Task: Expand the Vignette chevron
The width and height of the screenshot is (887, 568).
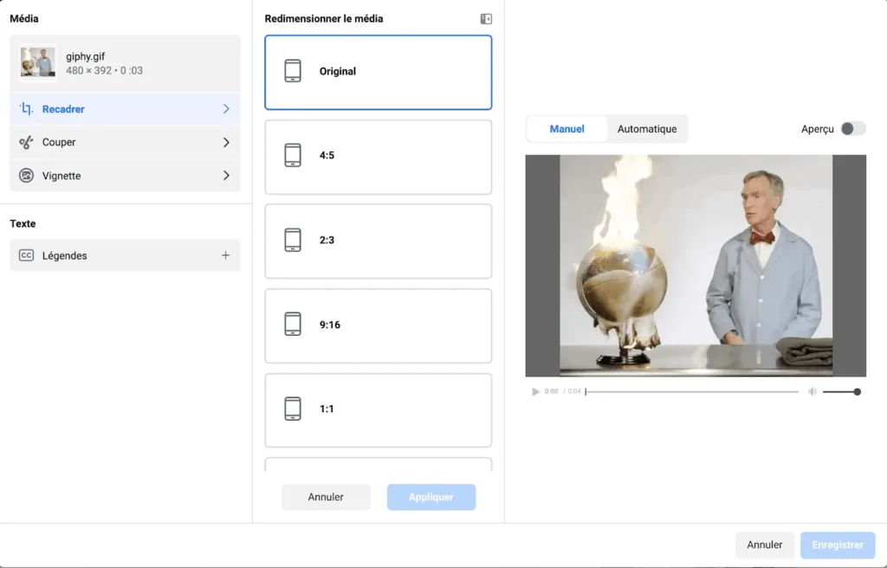Action: (226, 176)
